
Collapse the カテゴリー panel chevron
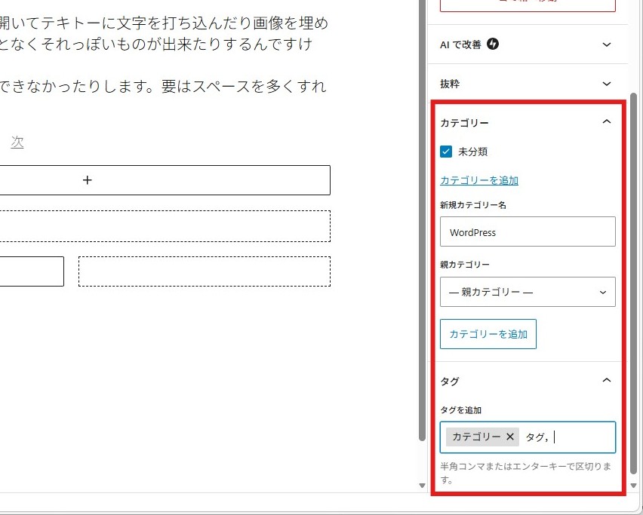tap(607, 122)
